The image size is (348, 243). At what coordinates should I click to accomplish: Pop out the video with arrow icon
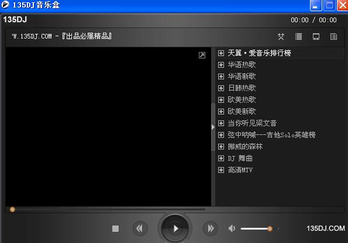(x=202, y=55)
